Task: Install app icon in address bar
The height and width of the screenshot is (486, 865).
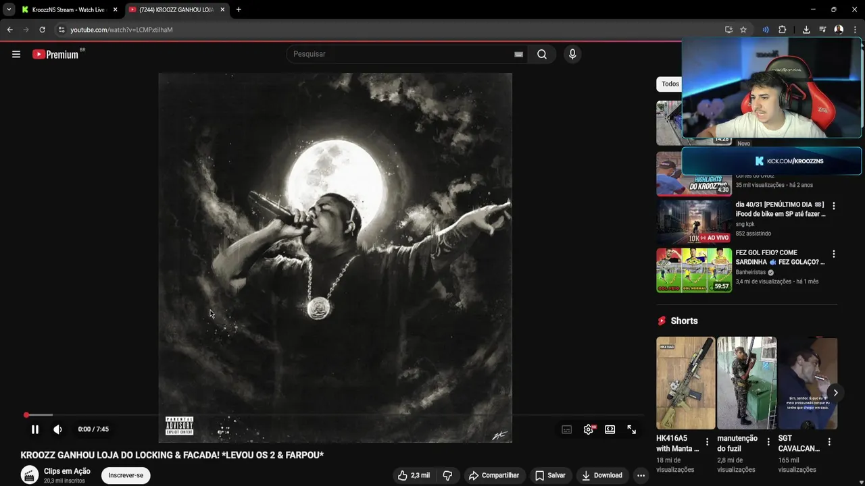Action: 728,30
